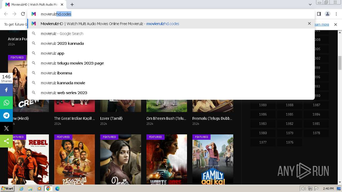342x192 pixels.
Task: Share the page on Facebook
Action: point(6,90)
